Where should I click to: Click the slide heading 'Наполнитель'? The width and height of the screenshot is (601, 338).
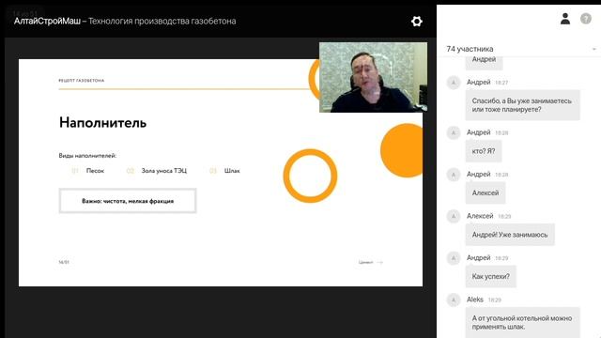tap(102, 123)
